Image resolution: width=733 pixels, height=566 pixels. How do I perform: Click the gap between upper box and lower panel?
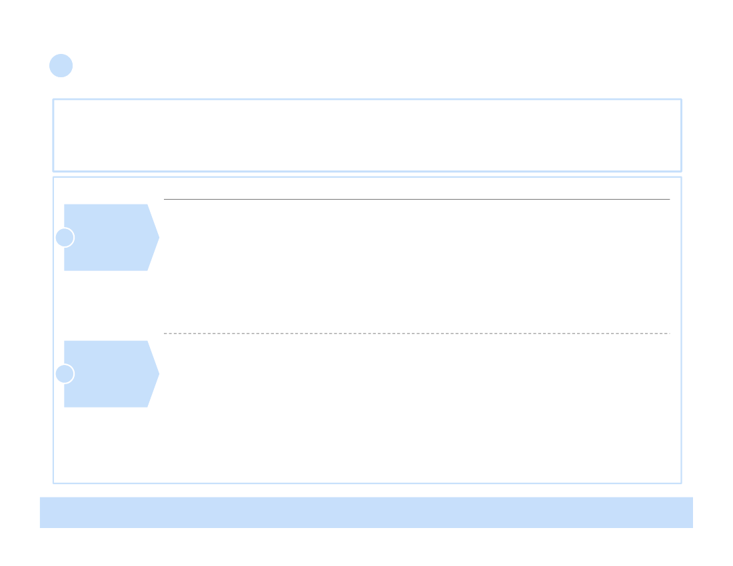pos(367,174)
